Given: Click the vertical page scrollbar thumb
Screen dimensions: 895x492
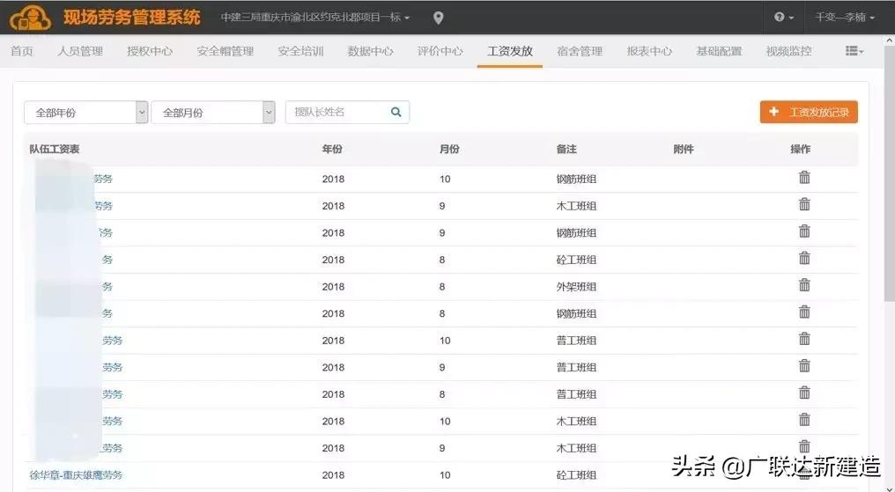Looking at the screenshot, I should pyautogui.click(x=890, y=174).
